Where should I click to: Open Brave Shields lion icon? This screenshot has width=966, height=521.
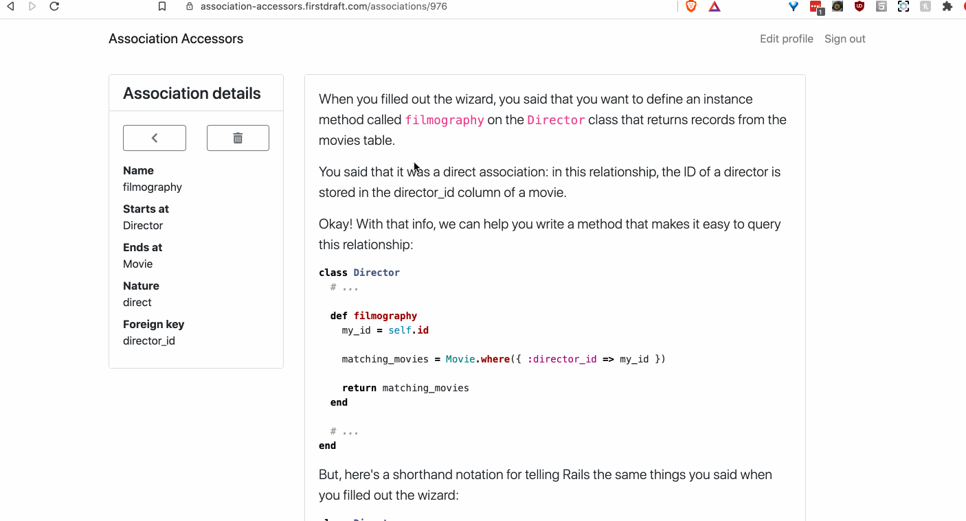(x=691, y=6)
